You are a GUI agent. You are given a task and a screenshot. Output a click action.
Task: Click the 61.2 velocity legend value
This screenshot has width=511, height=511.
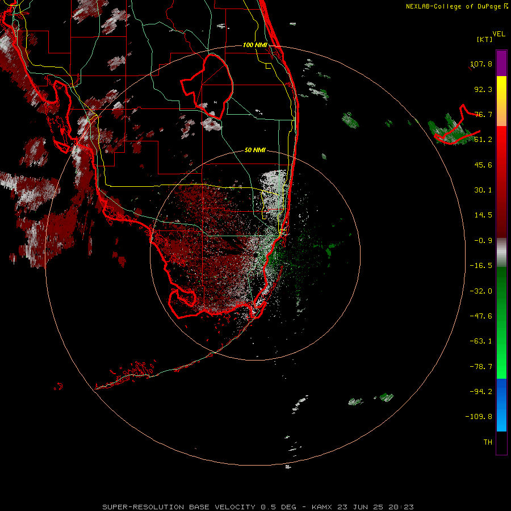pyautogui.click(x=483, y=140)
